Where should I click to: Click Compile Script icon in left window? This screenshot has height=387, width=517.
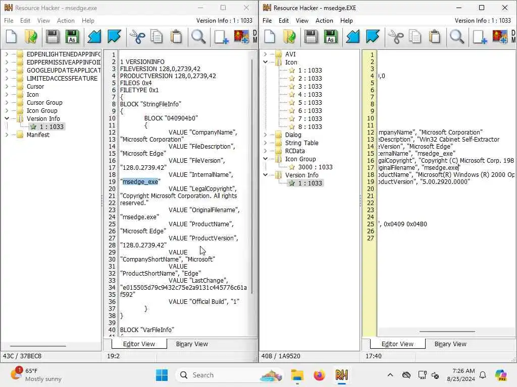click(94, 36)
